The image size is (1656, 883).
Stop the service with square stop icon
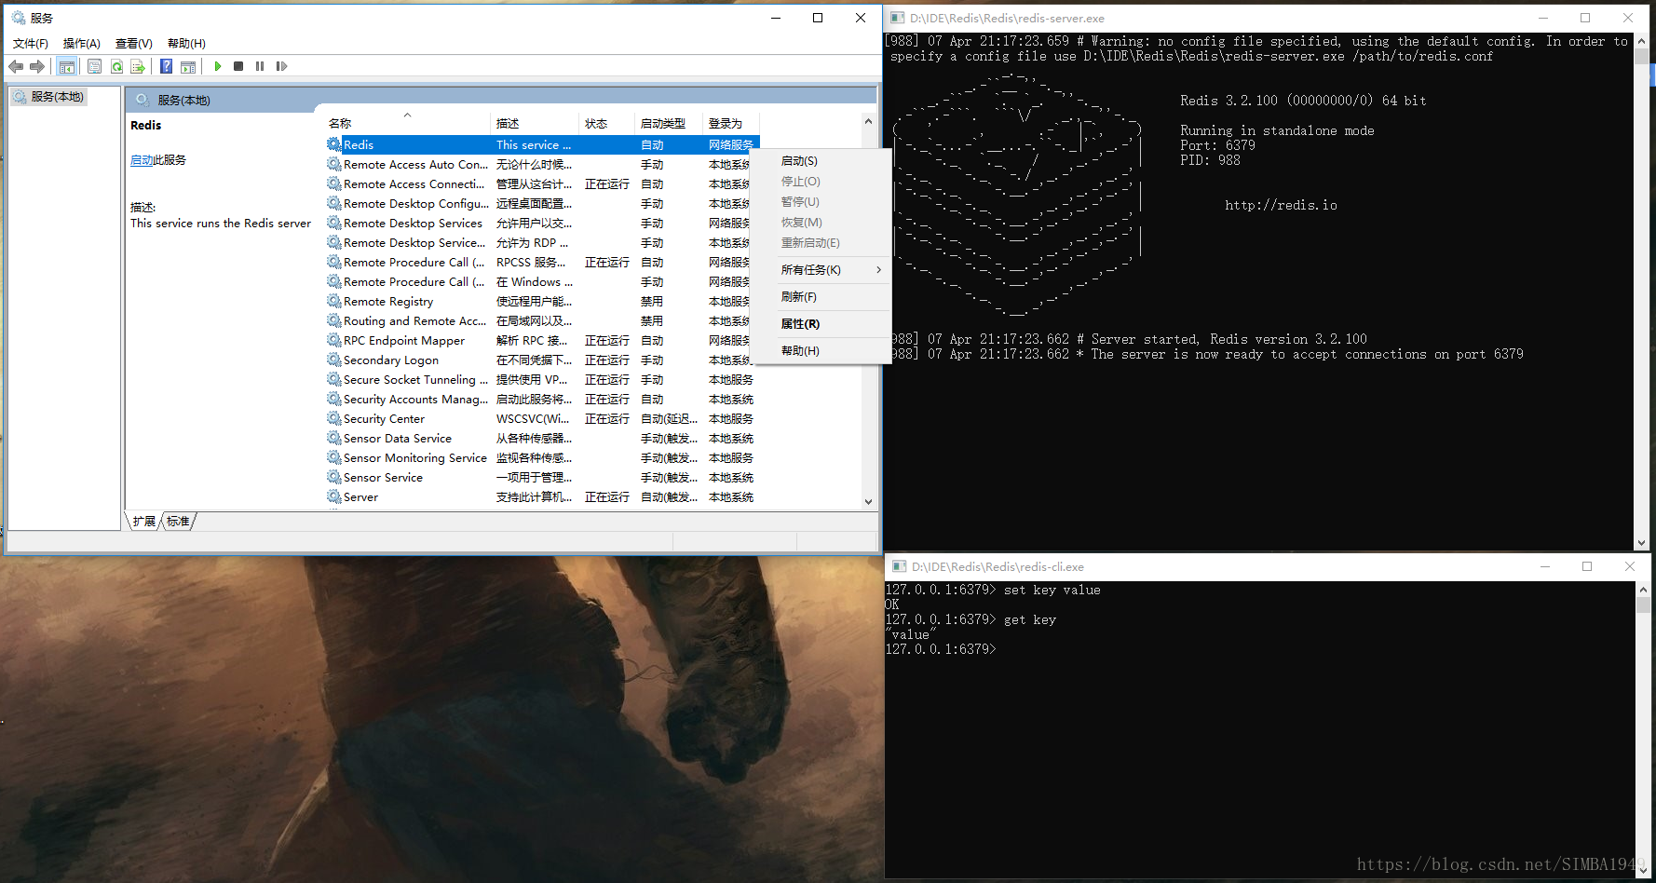[238, 66]
